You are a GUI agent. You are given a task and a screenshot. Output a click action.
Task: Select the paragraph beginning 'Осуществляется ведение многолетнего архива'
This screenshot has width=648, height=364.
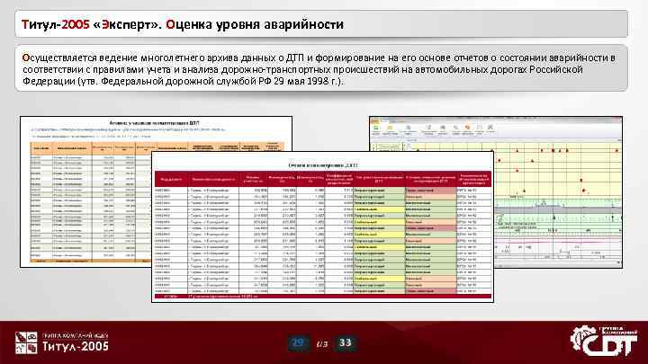coord(319,69)
